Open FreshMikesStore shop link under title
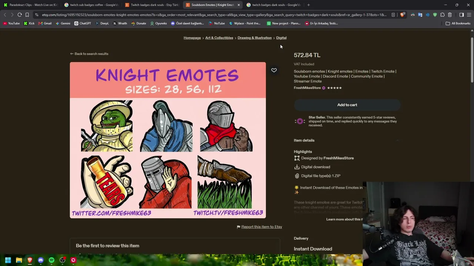474x266 pixels. point(307,88)
